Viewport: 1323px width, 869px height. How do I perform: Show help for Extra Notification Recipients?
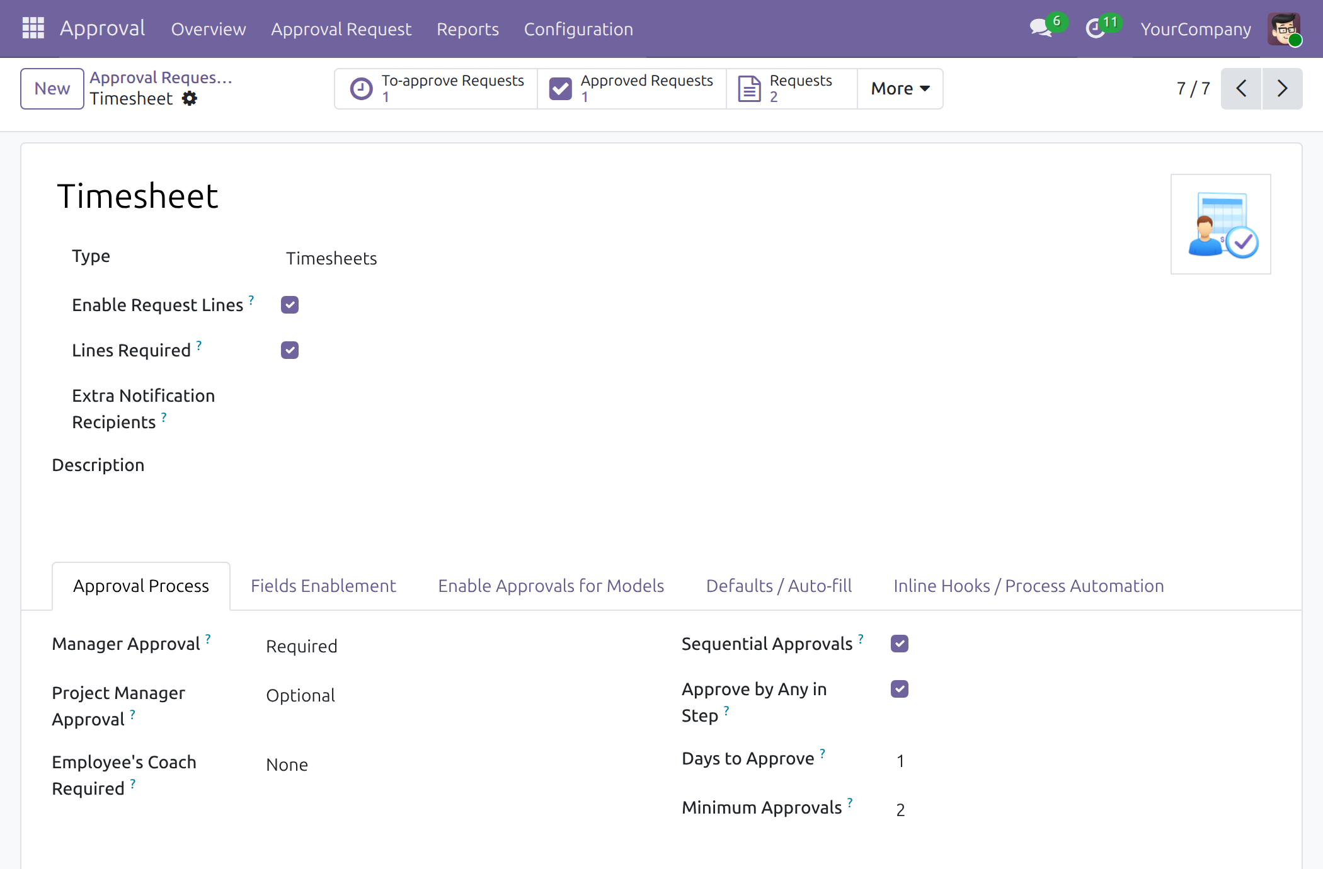(164, 417)
